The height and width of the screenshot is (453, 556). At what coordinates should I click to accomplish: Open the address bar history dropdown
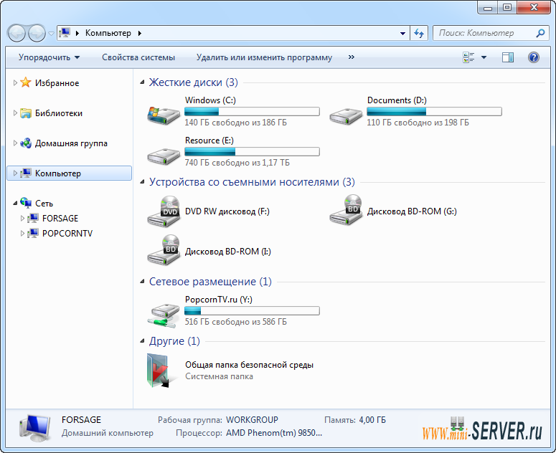coord(402,33)
